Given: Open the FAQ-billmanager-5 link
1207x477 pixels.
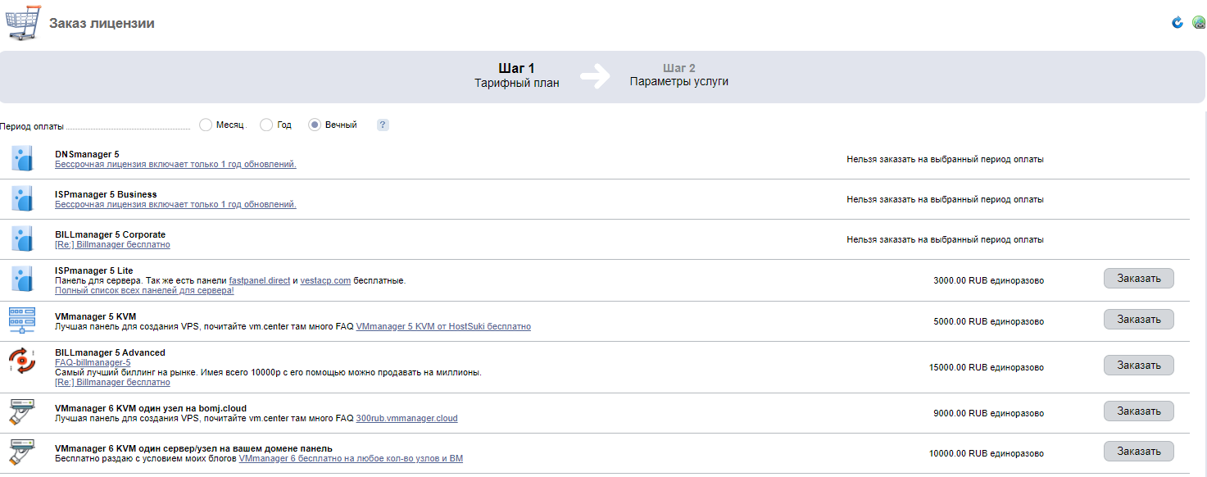Looking at the screenshot, I should click(93, 362).
